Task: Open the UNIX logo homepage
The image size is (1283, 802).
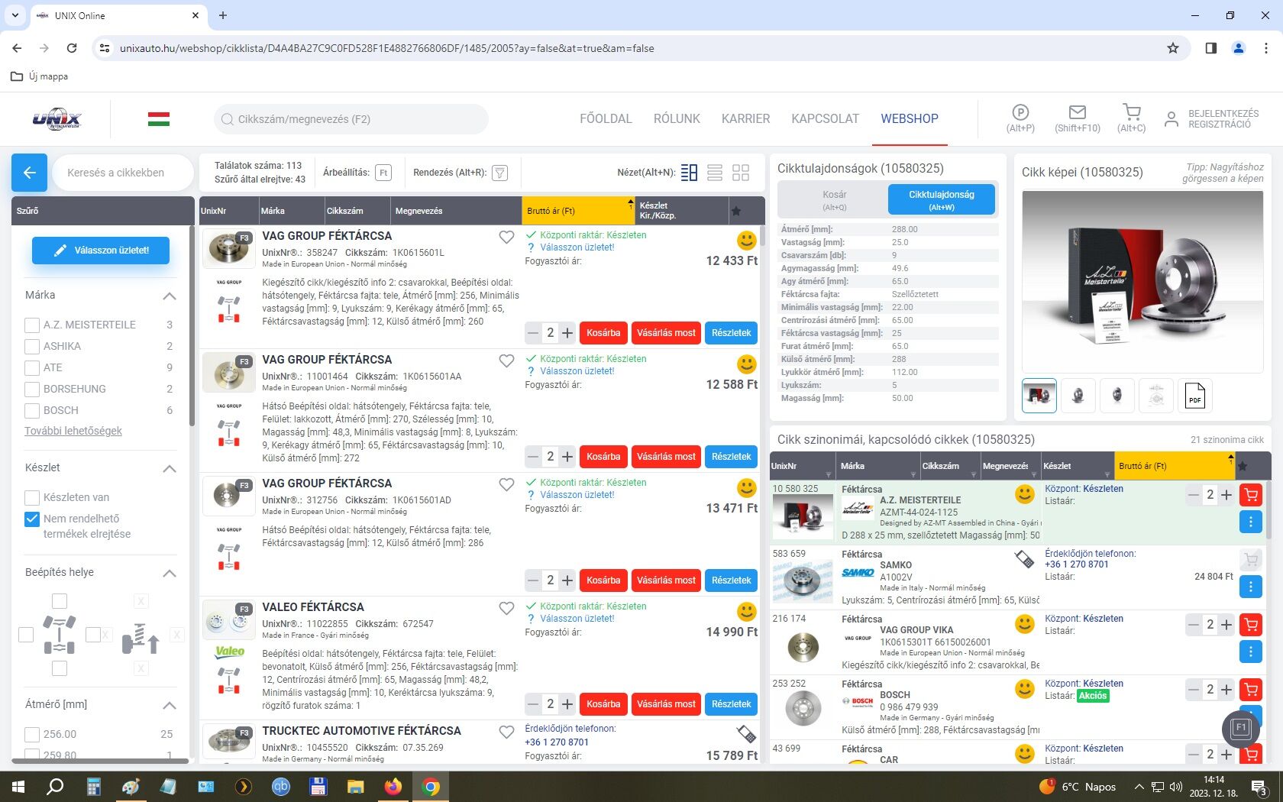Action: pyautogui.click(x=57, y=119)
